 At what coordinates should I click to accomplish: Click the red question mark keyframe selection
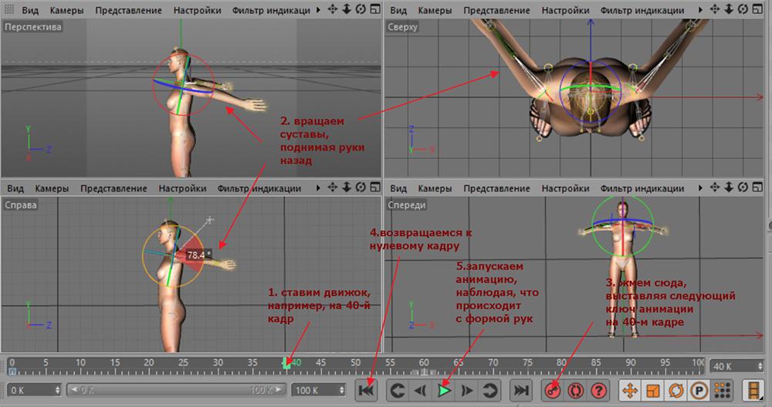[x=599, y=391]
